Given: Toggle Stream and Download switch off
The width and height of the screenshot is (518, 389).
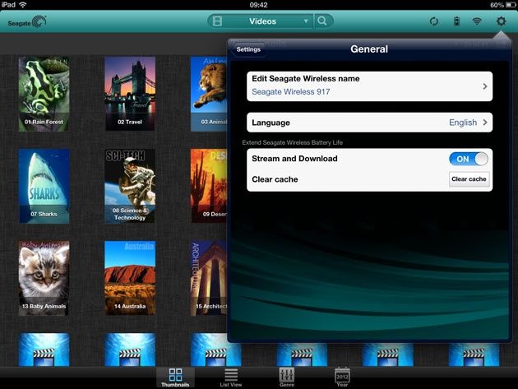Looking at the screenshot, I should click(x=468, y=159).
